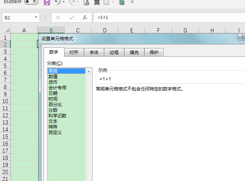
Task: Select 百分比 in the category list
Action: point(66,105)
